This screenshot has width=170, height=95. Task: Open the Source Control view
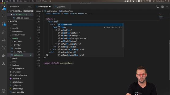coord(3,24)
